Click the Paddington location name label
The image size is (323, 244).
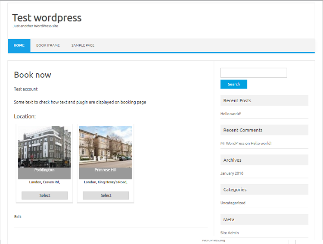point(44,170)
